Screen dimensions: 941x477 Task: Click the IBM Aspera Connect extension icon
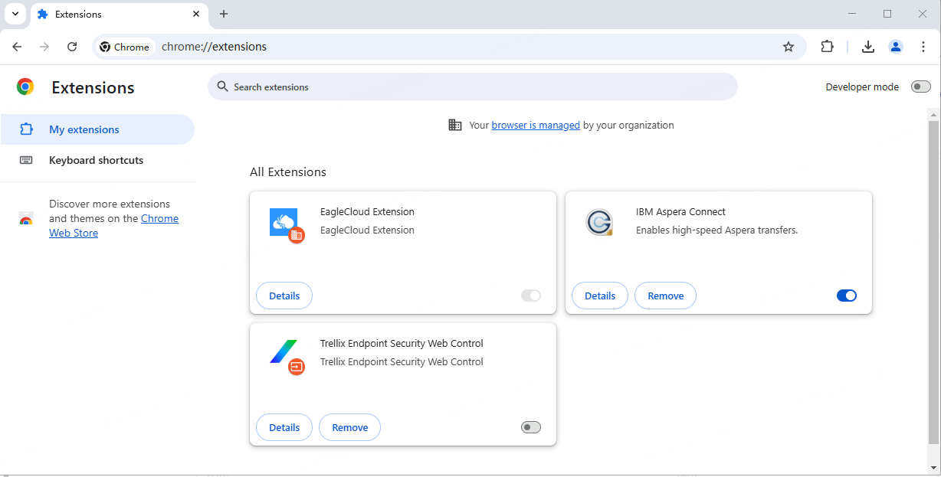(600, 223)
